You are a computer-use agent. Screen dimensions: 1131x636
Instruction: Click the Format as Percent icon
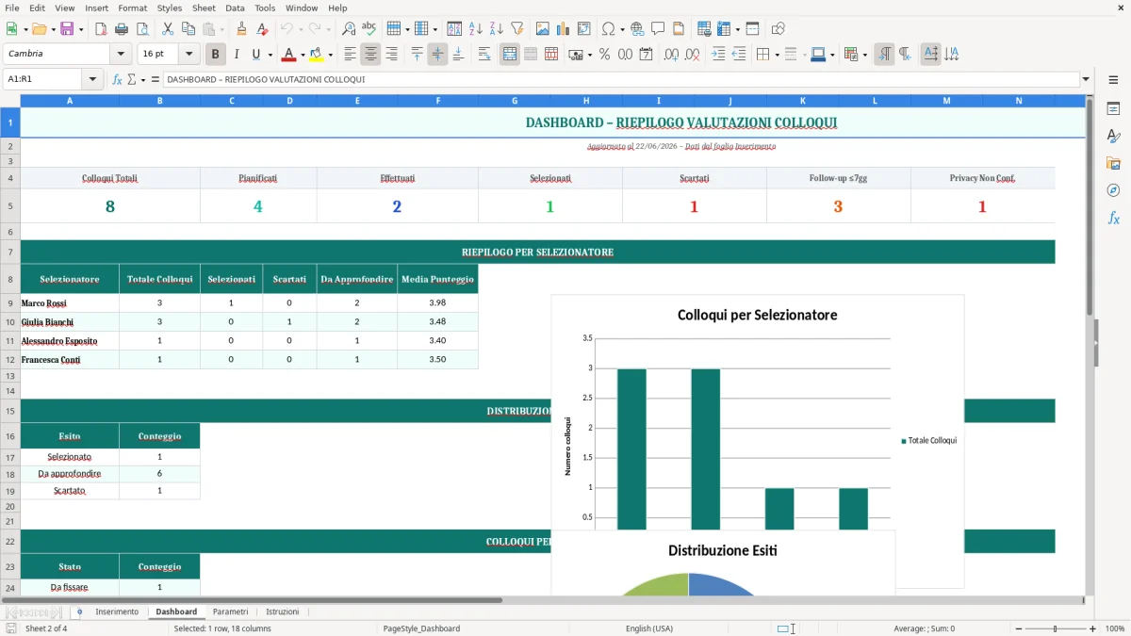pyautogui.click(x=604, y=55)
